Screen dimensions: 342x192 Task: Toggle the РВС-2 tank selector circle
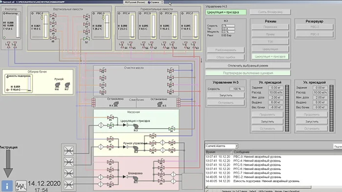tap(32, 14)
